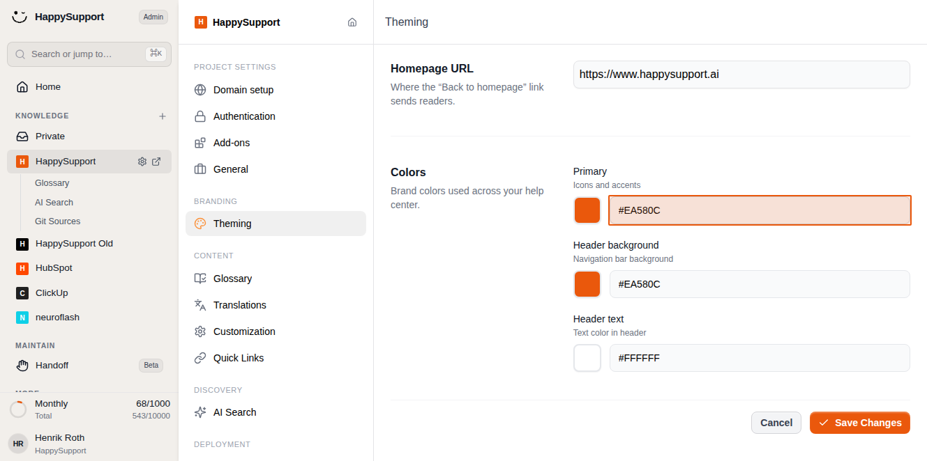Click the Add-ons blocks icon
The height and width of the screenshot is (461, 927).
[200, 143]
